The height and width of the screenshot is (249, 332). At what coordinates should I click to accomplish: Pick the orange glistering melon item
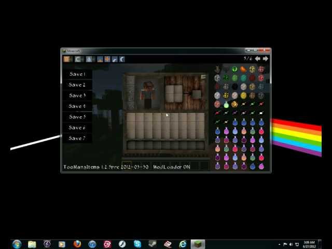[x=243, y=69]
